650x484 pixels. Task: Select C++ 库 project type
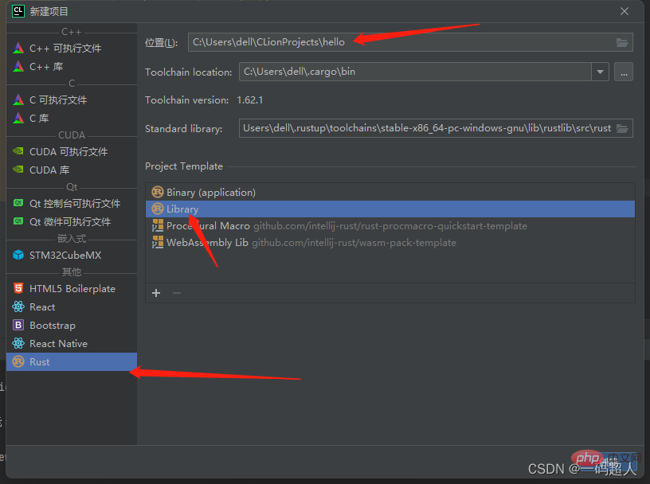click(x=72, y=66)
